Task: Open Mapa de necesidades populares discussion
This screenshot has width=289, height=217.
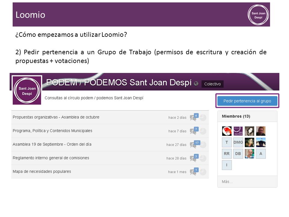Action: pyautogui.click(x=42, y=171)
